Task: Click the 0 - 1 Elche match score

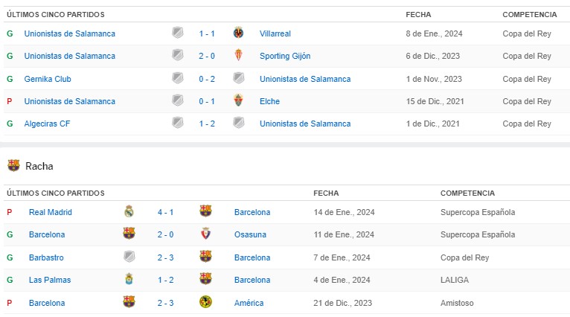Action: (207, 101)
